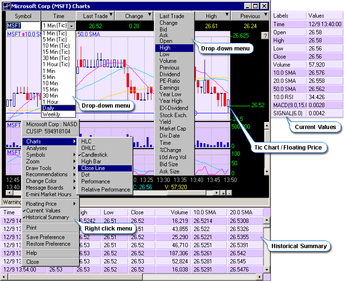Image resolution: width=344 pixels, height=281 pixels.
Task: Click Print in the right-click menu
Action: pos(32,228)
